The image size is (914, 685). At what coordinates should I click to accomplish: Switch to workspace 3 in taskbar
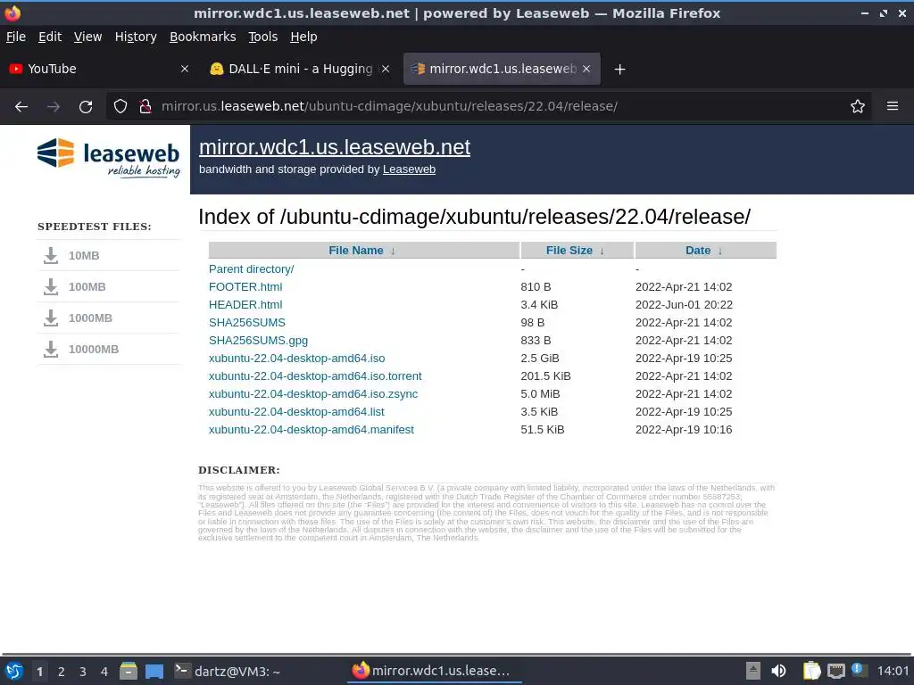pyautogui.click(x=83, y=672)
